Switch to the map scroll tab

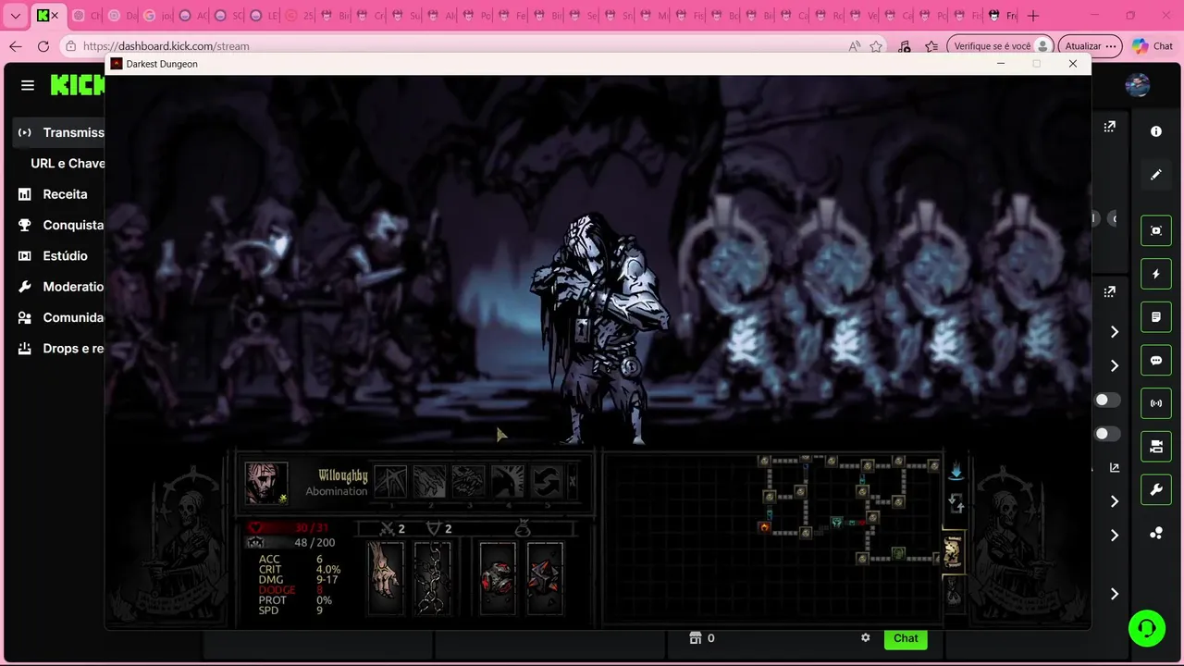pos(953,552)
